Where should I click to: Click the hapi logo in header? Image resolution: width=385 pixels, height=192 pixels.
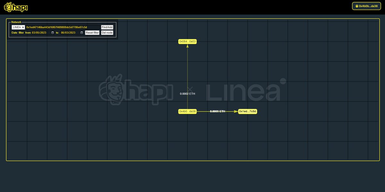pos(16,7)
